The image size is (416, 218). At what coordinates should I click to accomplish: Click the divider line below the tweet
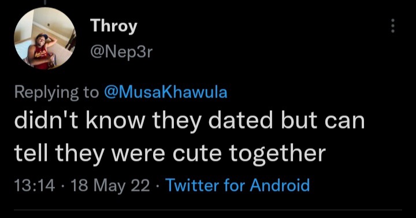click(208, 210)
